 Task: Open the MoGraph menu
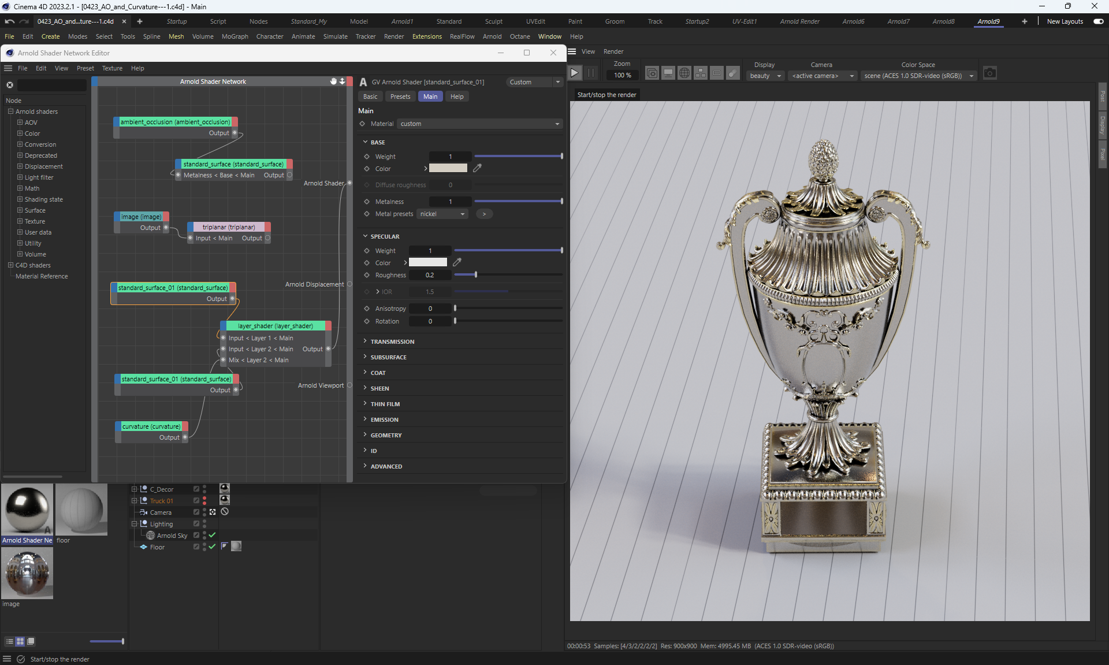coord(235,36)
